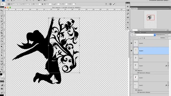Select the Path Selection arrow tool
This screenshot has width=171, height=96.
pos(2,55)
